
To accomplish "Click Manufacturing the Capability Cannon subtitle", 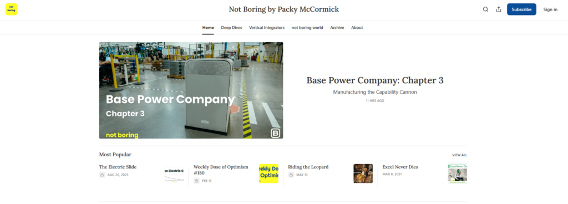I will coord(375,92).
